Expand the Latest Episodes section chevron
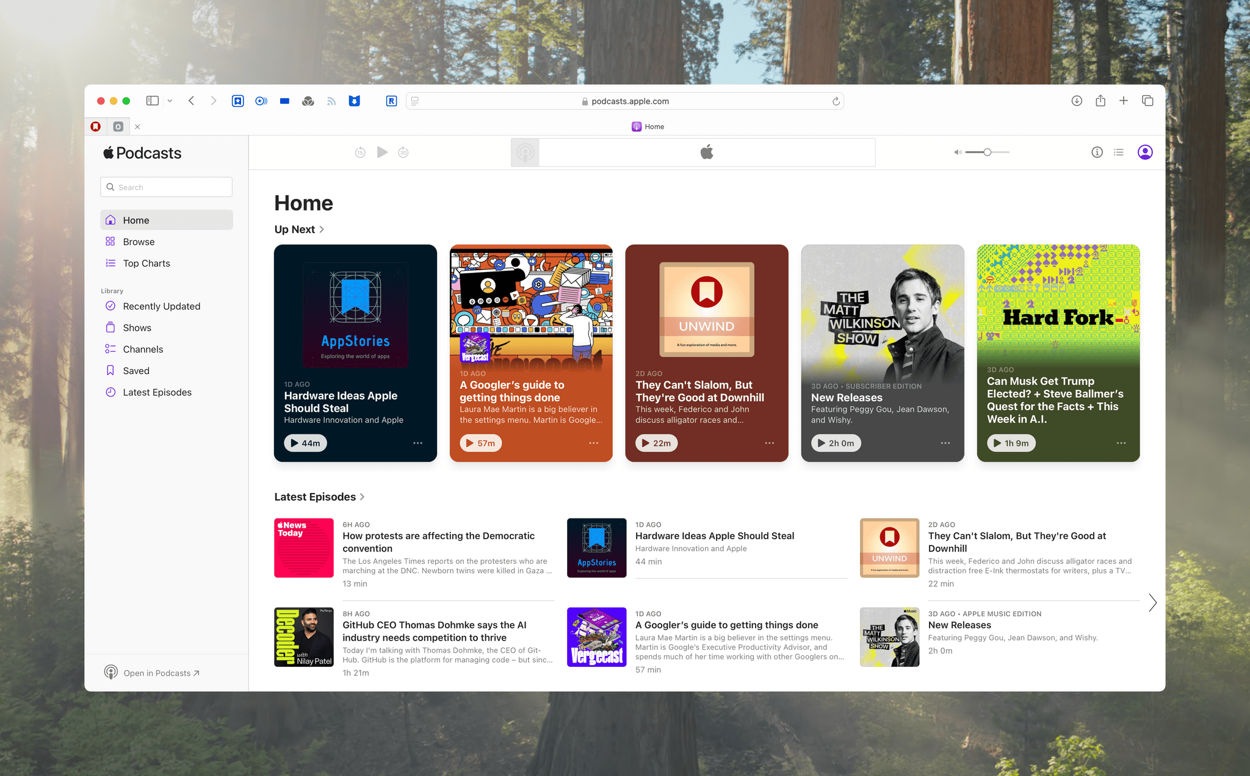1250x776 pixels. pos(363,497)
